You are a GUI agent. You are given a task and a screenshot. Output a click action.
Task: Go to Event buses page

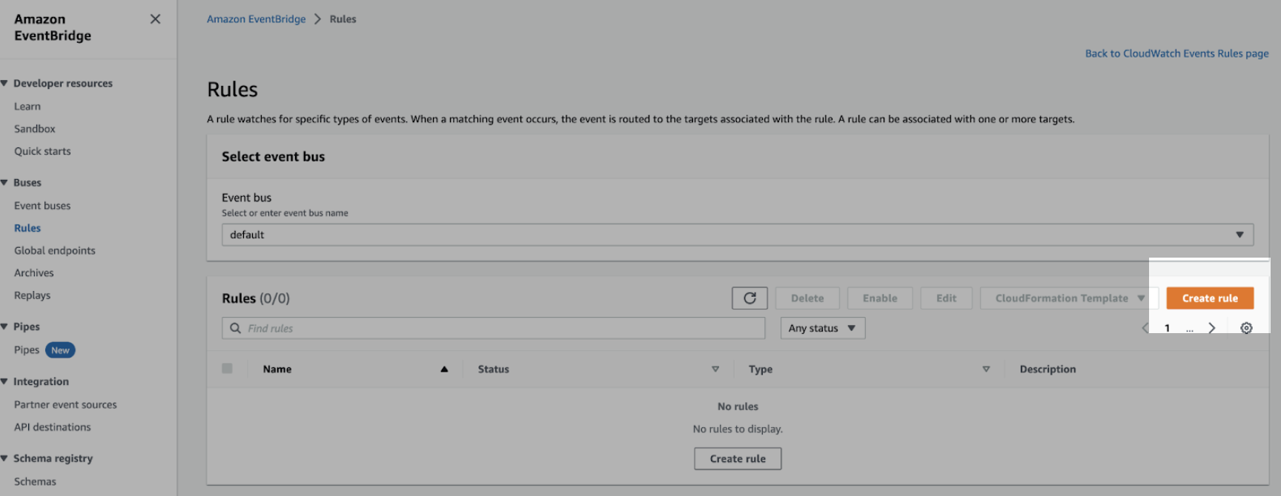(42, 206)
